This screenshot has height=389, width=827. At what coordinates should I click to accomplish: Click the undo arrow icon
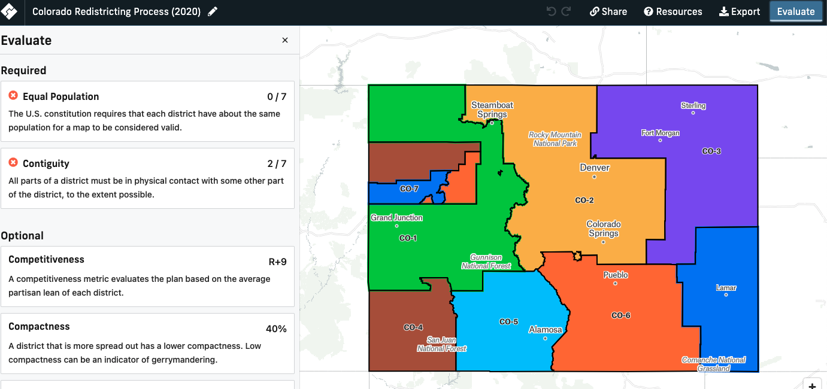(551, 11)
